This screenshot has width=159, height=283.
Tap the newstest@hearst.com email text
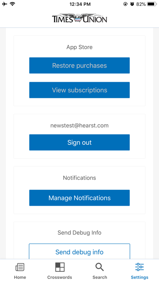click(x=79, y=125)
